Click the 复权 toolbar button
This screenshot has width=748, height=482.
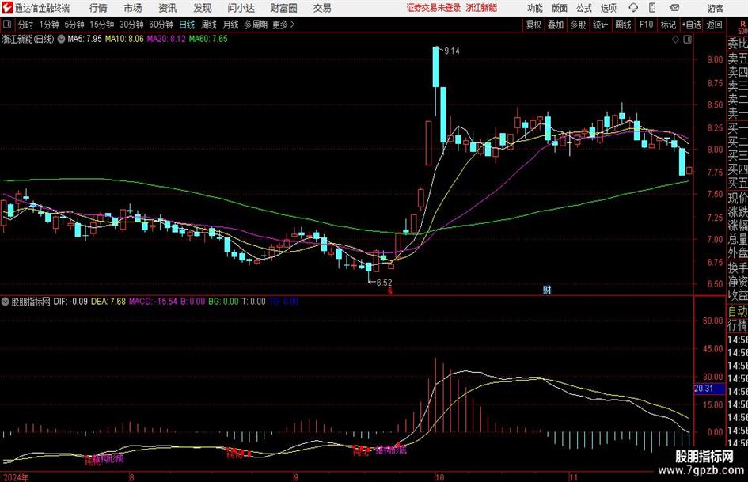pos(533,25)
